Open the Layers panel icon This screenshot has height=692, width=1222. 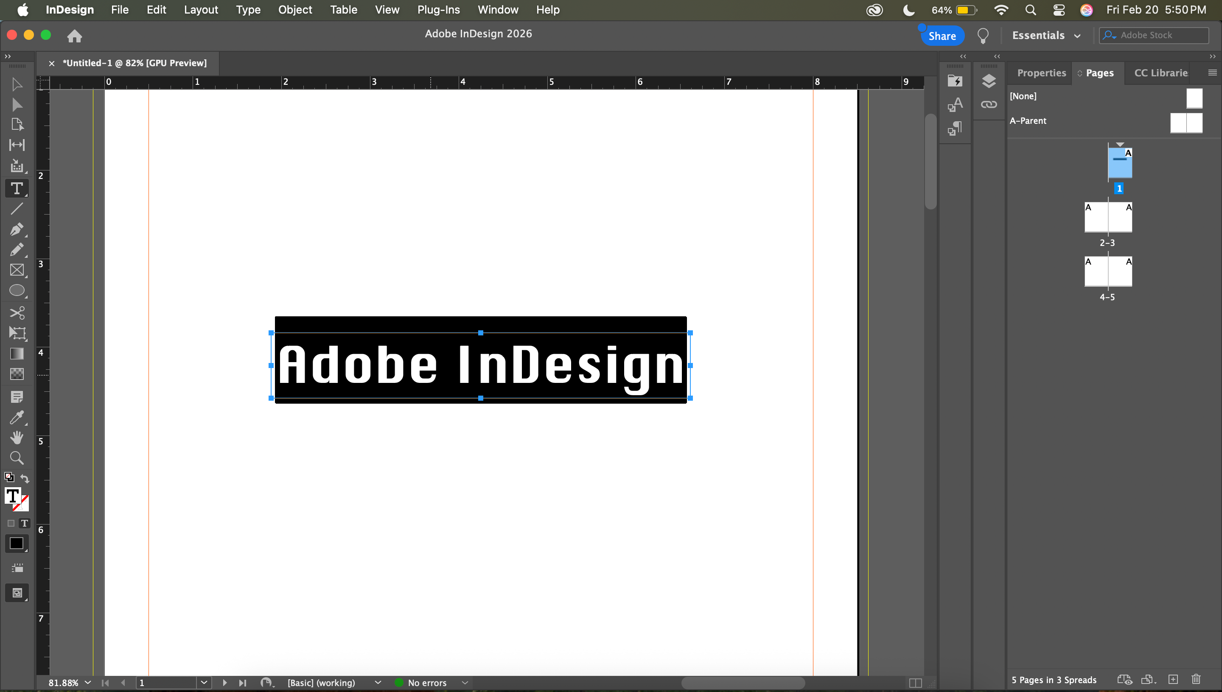coord(989,81)
